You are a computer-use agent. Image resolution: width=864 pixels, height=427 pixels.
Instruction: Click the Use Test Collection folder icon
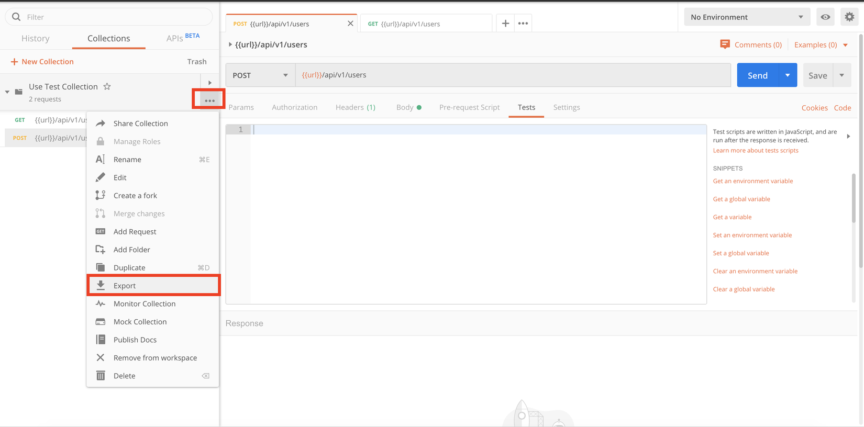19,92
